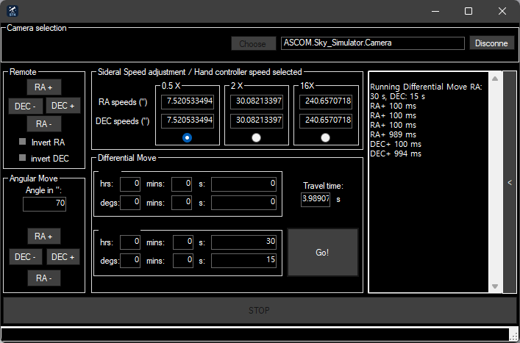Edit the 0.5 X DEC speed field
520x343 pixels.
(x=188, y=120)
